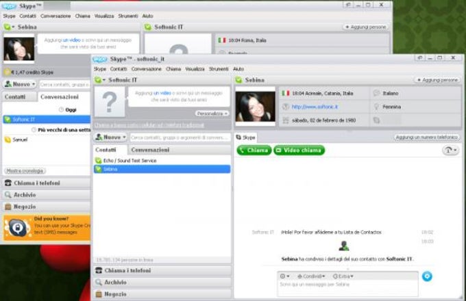
Task: Click the Did you know? orange banner
Action: click(47, 227)
